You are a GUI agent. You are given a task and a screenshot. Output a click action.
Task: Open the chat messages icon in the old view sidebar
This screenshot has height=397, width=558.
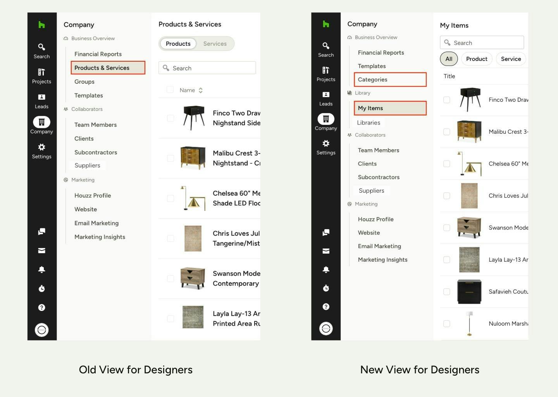click(41, 231)
